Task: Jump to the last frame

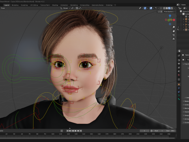Action: tap(81, 131)
